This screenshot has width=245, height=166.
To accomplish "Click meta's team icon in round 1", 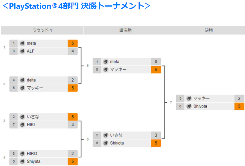I will pyautogui.click(x=22, y=43).
